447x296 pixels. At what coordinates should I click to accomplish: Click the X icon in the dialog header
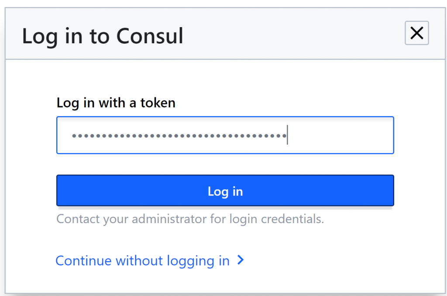(x=417, y=33)
